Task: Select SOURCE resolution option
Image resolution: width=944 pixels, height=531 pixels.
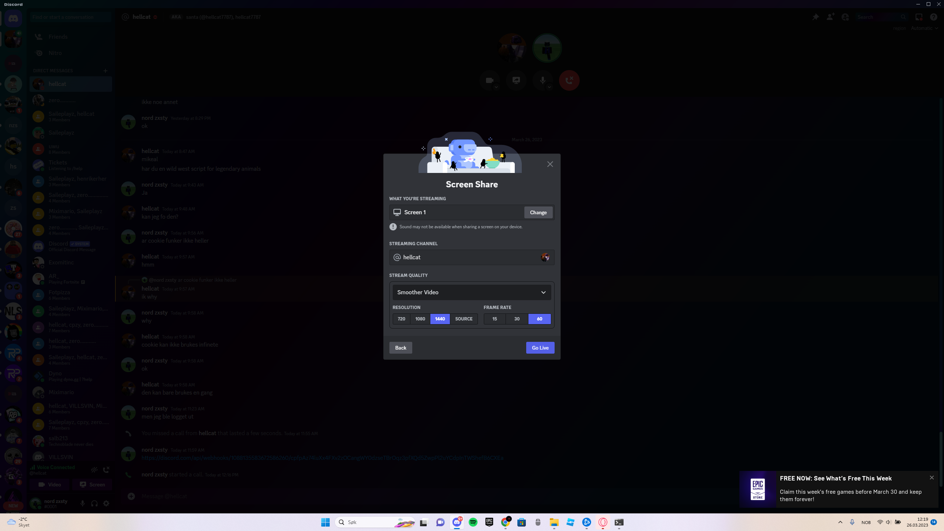Action: tap(464, 319)
